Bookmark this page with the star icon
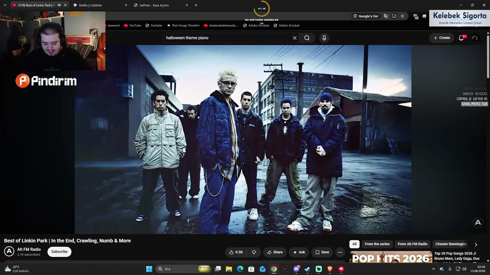The image size is (490, 275). [x=402, y=16]
